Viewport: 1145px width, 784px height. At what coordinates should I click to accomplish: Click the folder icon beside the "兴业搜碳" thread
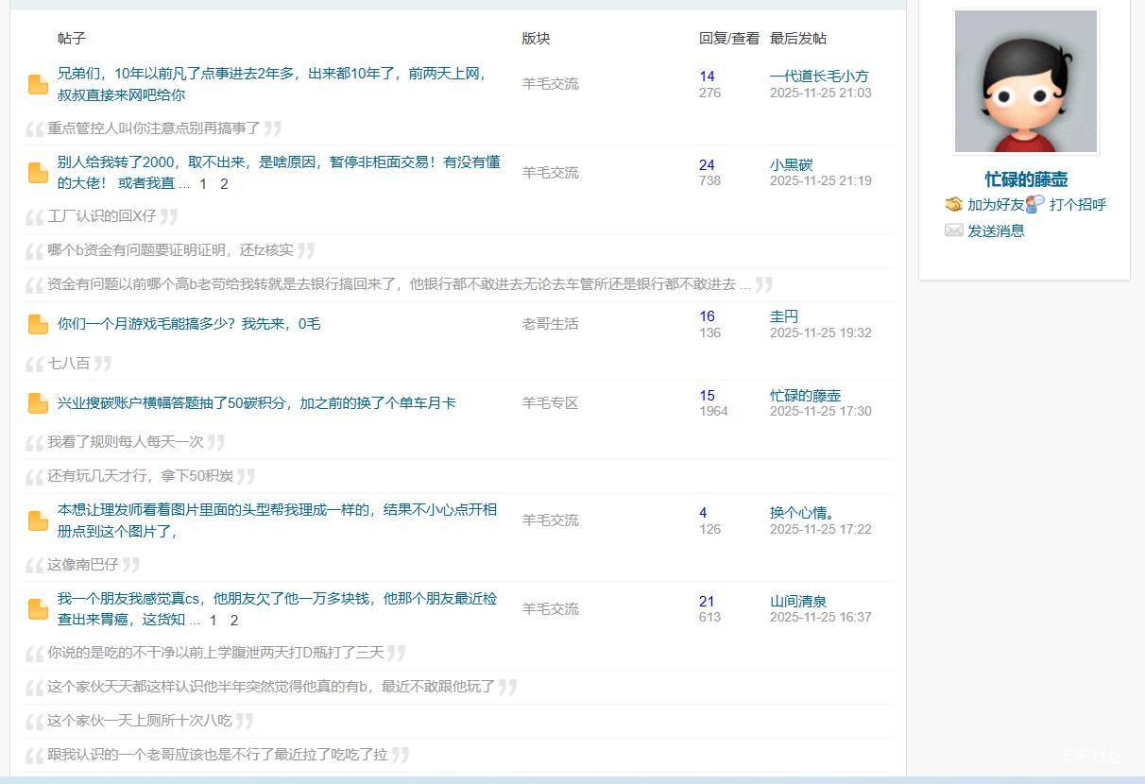pyautogui.click(x=38, y=403)
